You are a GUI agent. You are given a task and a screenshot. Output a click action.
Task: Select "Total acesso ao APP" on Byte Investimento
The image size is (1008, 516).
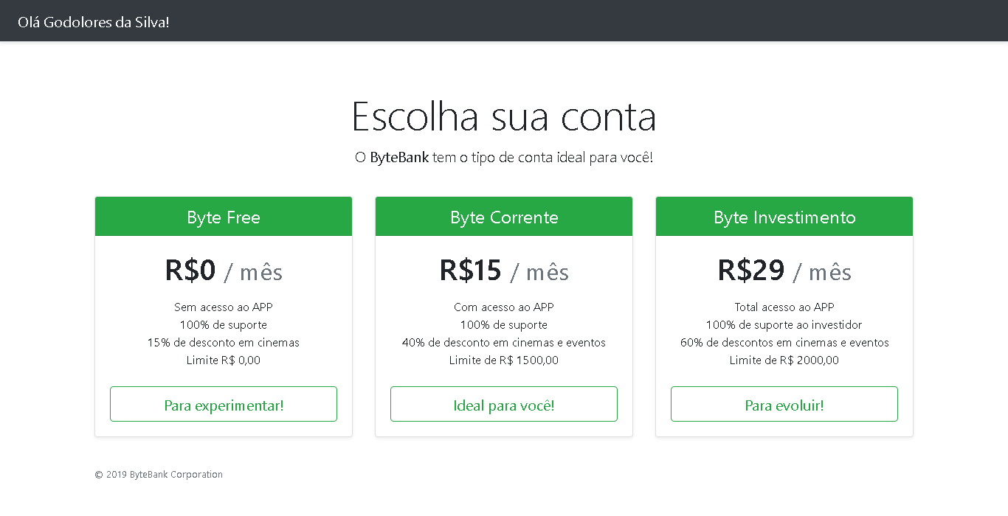[x=784, y=307]
